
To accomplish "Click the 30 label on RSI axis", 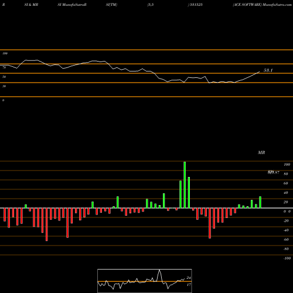I will [4, 86].
